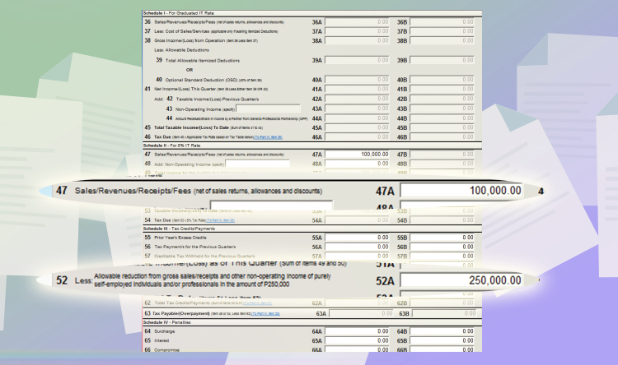Follow the To Part II link in row 46
Image resolution: width=618 pixels, height=365 pixels.
tap(268, 137)
